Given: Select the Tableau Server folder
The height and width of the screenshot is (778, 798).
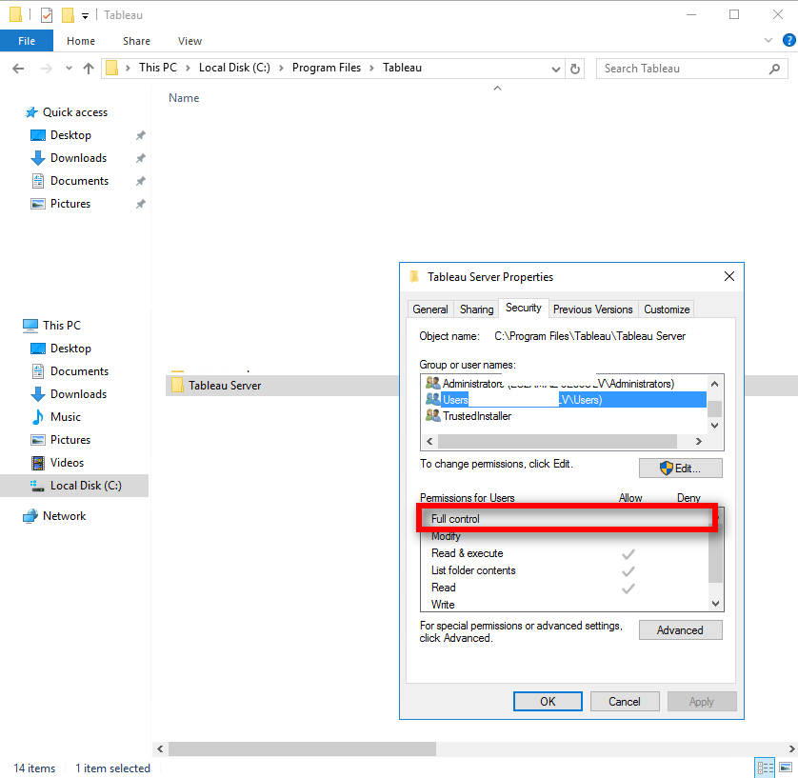Looking at the screenshot, I should click(x=225, y=386).
